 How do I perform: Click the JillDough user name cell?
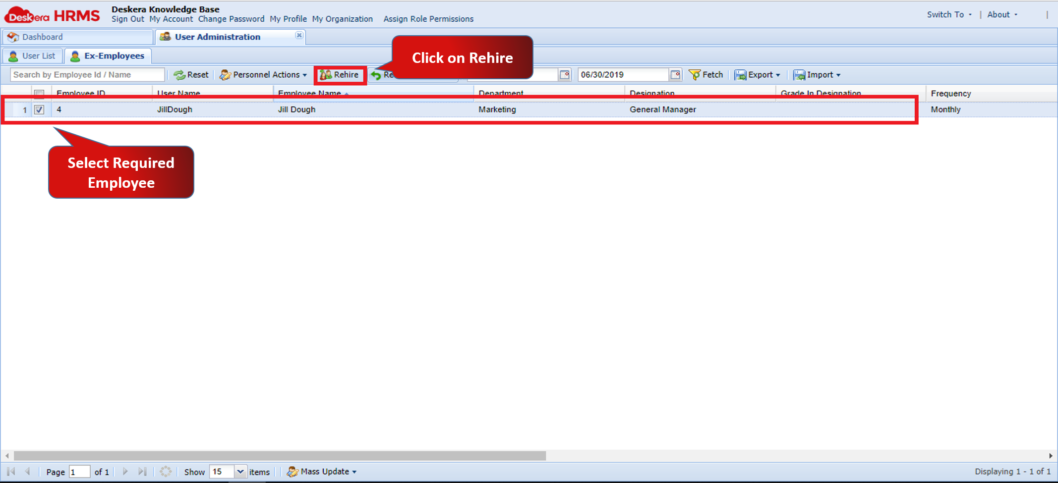point(175,109)
